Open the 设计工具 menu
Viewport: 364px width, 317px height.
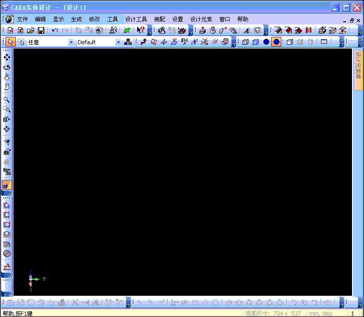[136, 19]
